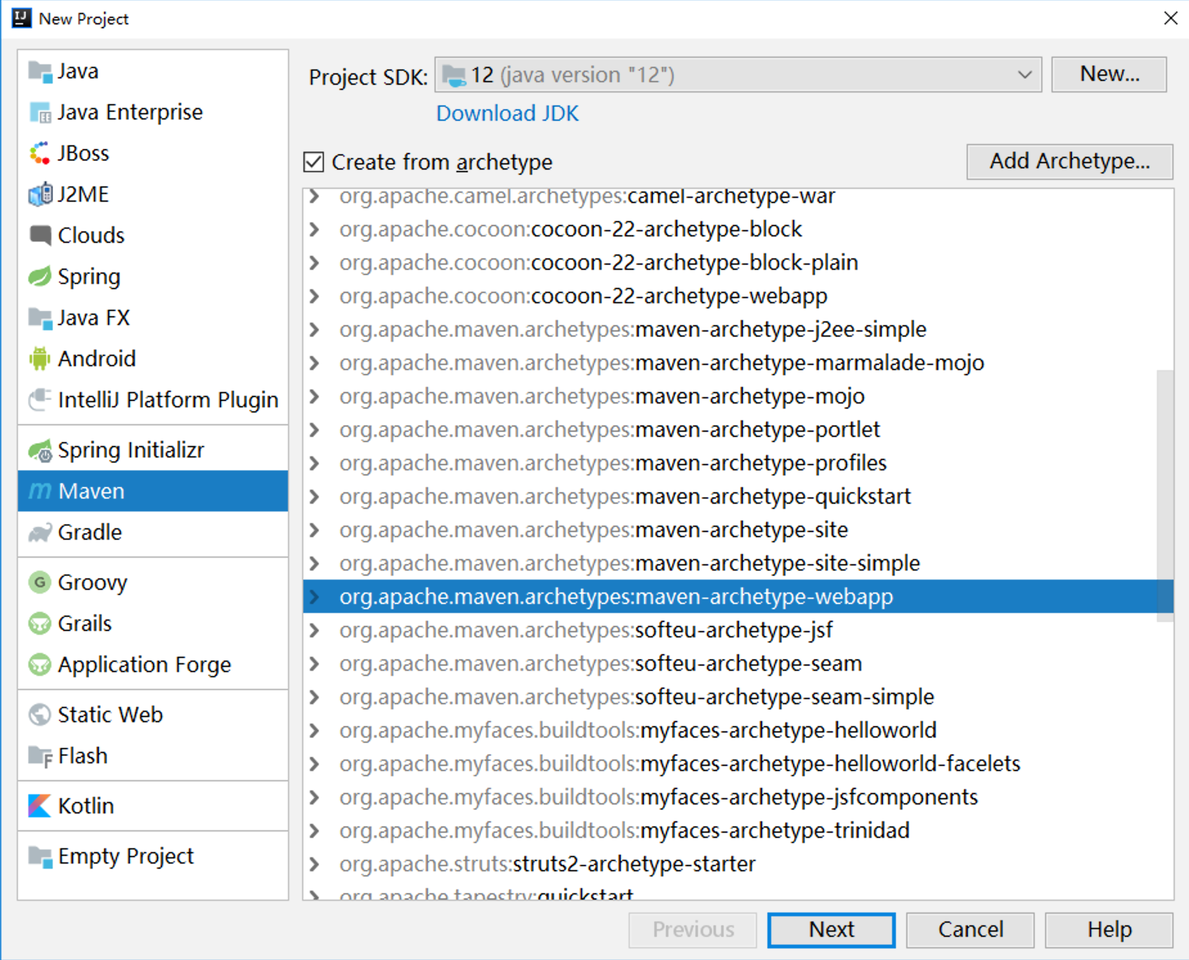This screenshot has height=960, width=1189.
Task: Click the Groovy G icon
Action: click(40, 582)
